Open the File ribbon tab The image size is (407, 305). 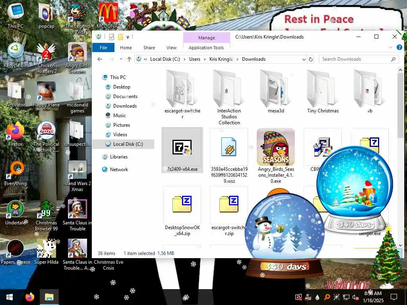(103, 48)
